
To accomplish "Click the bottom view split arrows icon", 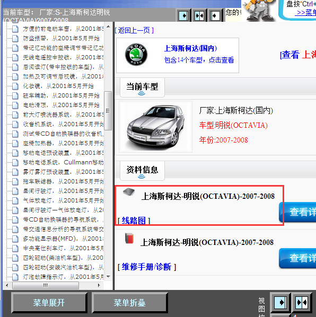I will pos(302,302).
